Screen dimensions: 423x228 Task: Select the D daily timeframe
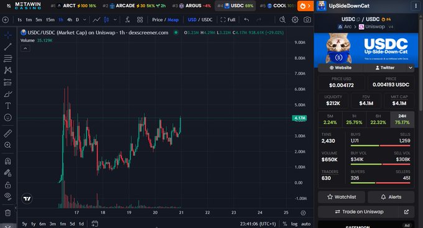tap(77, 20)
